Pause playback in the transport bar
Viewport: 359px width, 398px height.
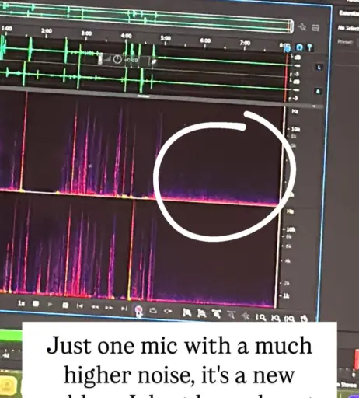coord(65,305)
